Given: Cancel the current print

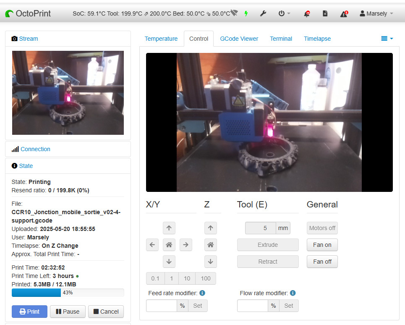Looking at the screenshot, I should 106,312.
